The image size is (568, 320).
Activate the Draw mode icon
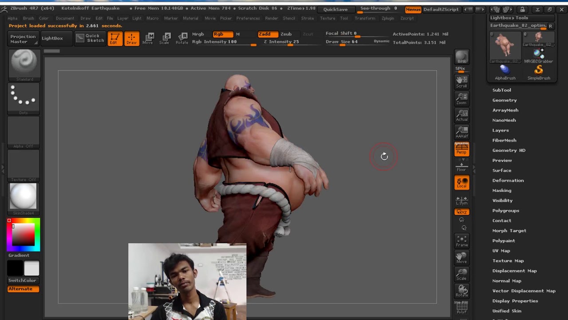[131, 38]
